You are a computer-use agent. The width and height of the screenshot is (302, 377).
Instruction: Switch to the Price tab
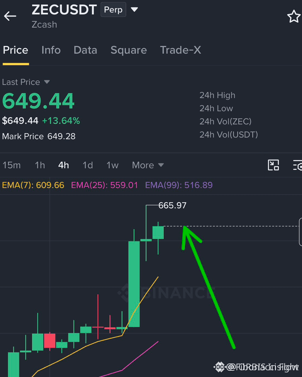15,50
